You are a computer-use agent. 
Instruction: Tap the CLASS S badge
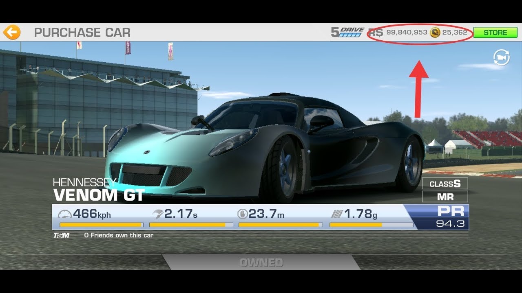[445, 184]
